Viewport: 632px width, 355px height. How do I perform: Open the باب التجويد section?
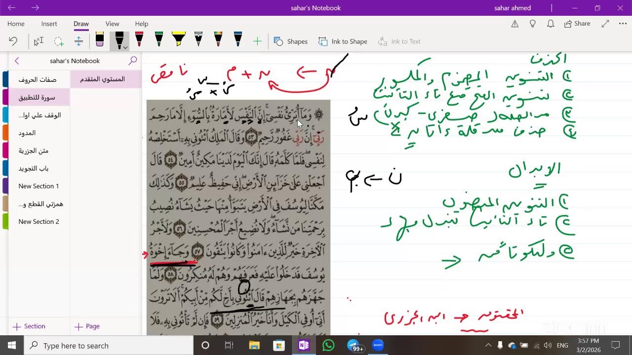(x=39, y=168)
